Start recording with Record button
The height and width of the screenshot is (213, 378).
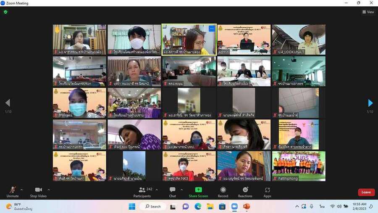coord(223,191)
